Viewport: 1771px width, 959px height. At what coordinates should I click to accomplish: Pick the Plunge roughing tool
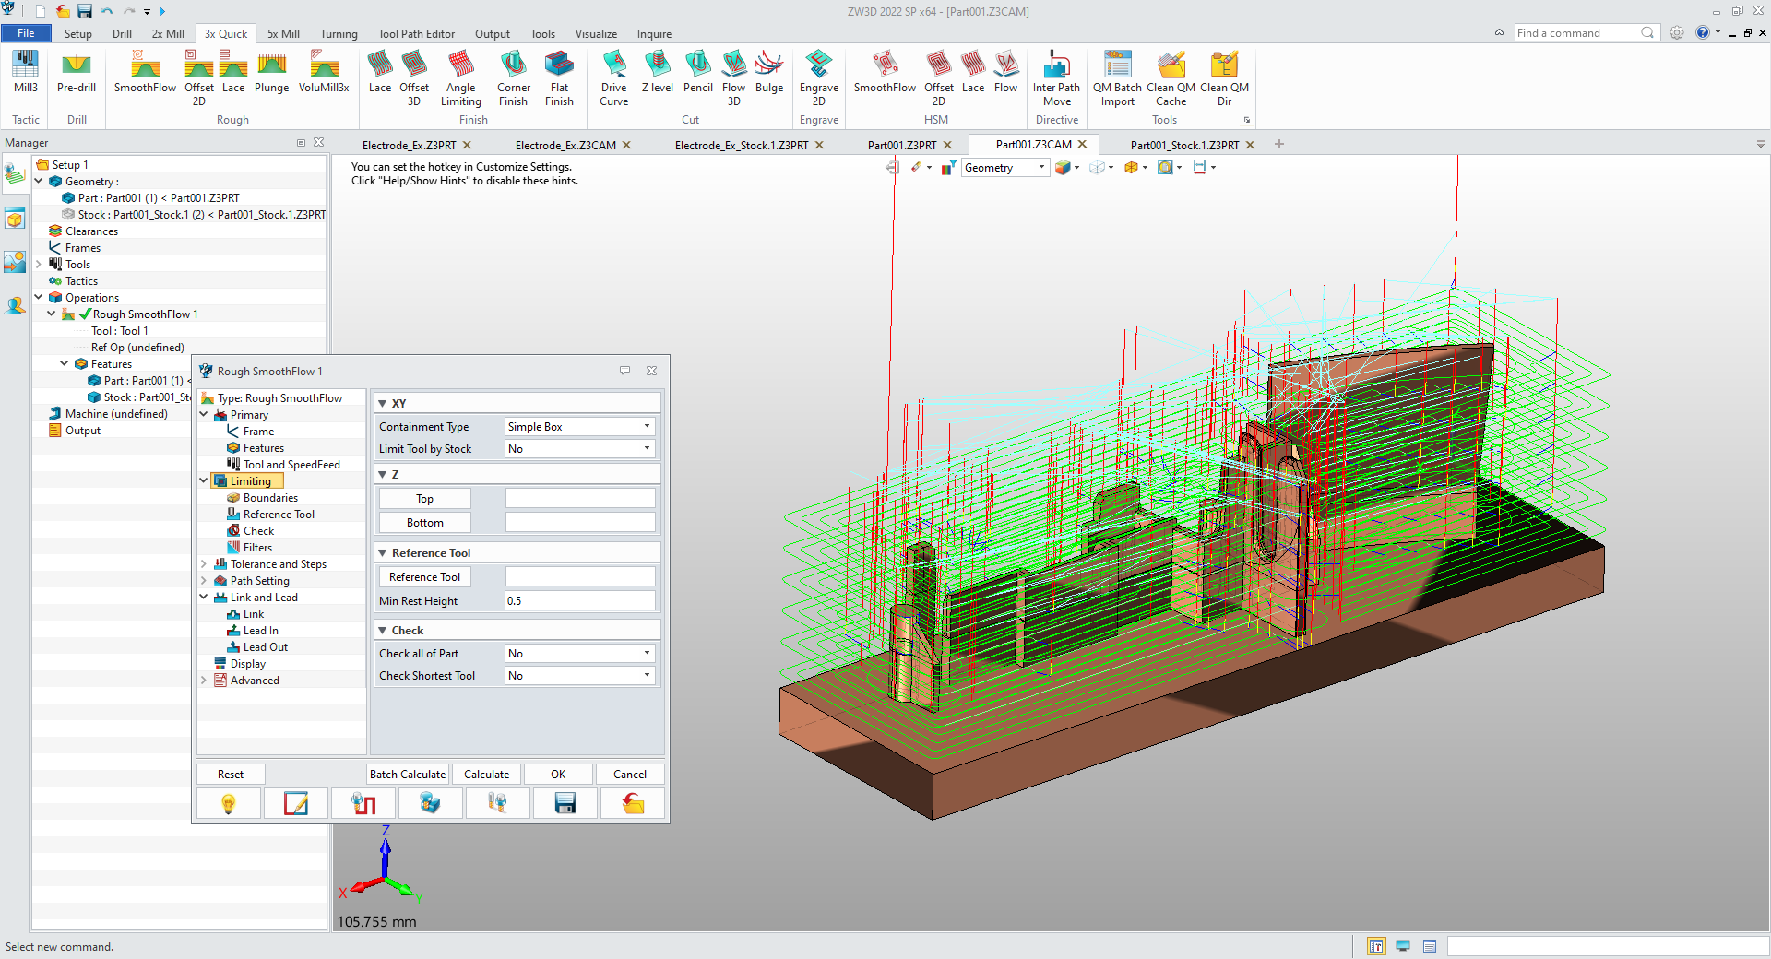tap(271, 72)
